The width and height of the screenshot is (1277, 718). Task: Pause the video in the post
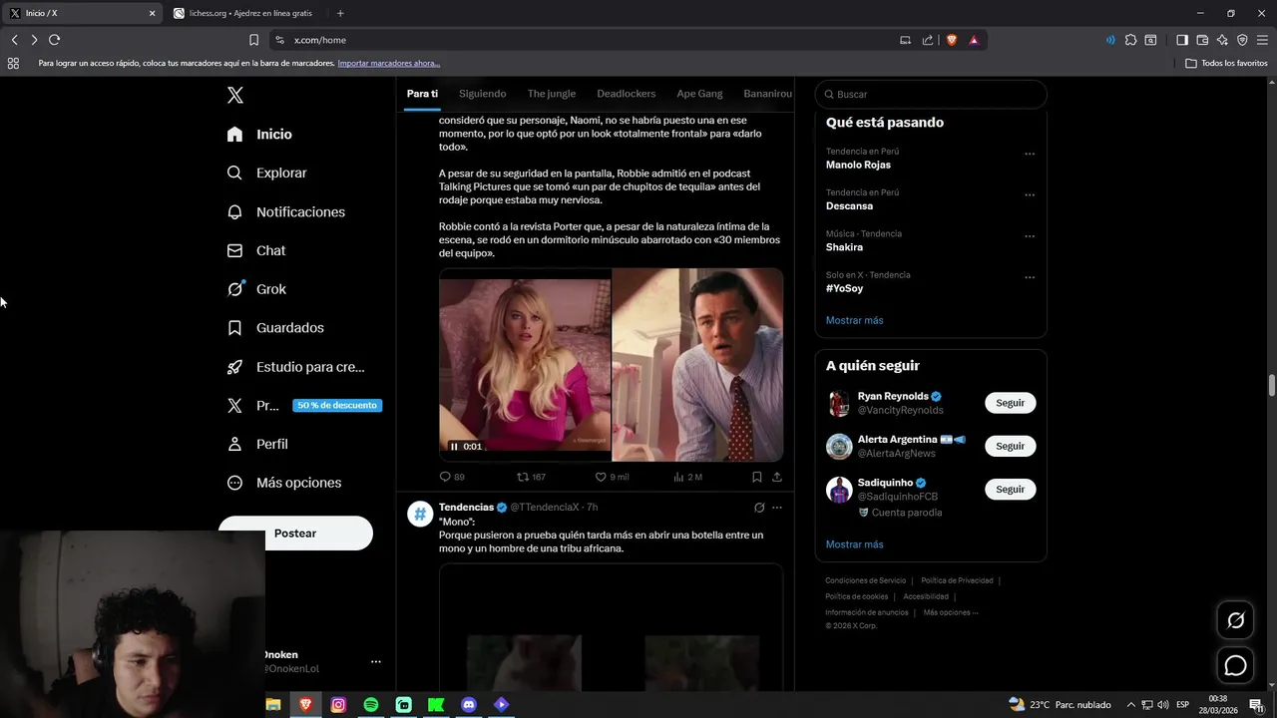coord(454,447)
